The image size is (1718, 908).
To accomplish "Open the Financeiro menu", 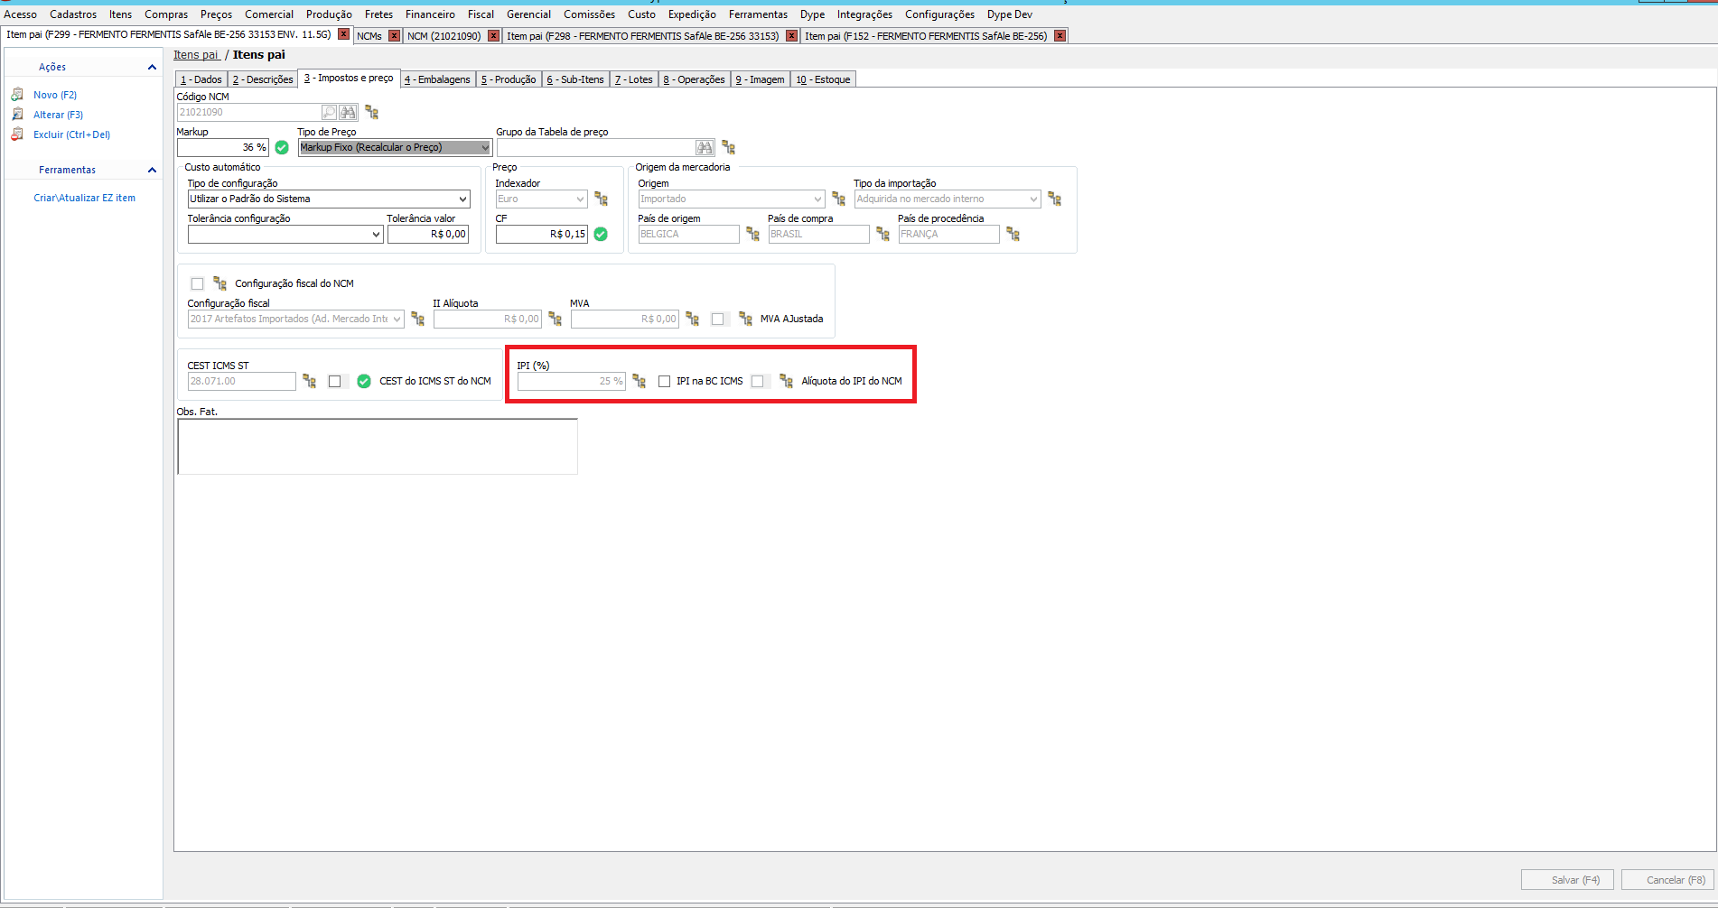I will [430, 14].
